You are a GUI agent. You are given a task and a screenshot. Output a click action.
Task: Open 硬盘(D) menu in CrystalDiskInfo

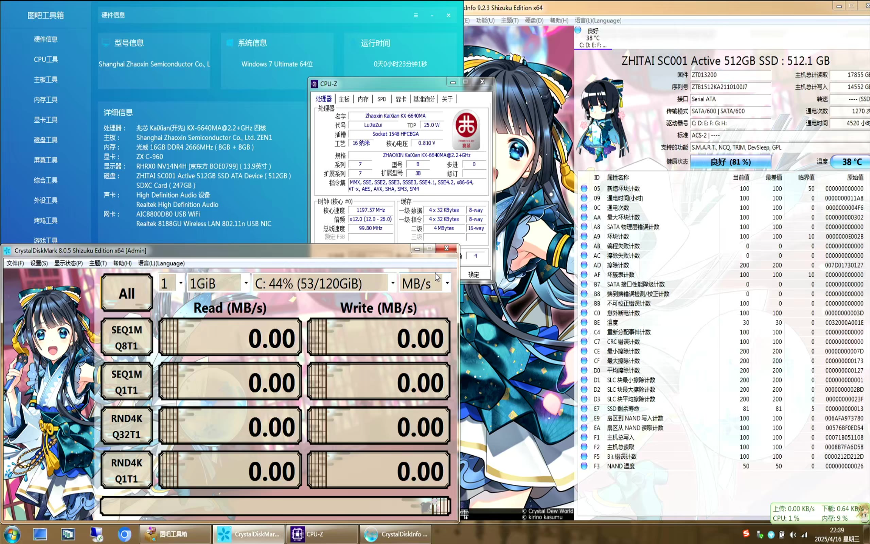point(534,20)
